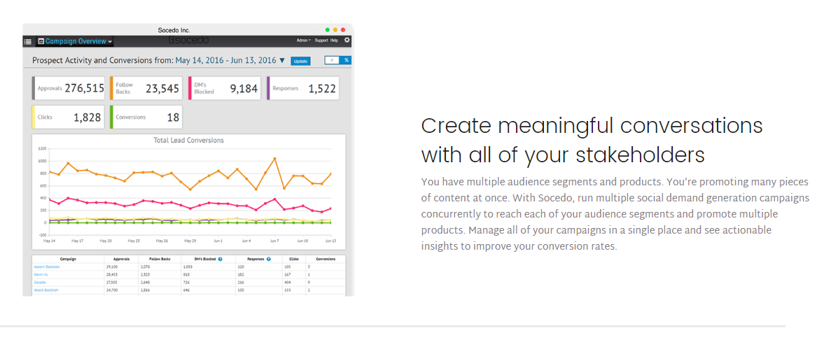Open the Kevin Yu campaign link

(x=41, y=274)
